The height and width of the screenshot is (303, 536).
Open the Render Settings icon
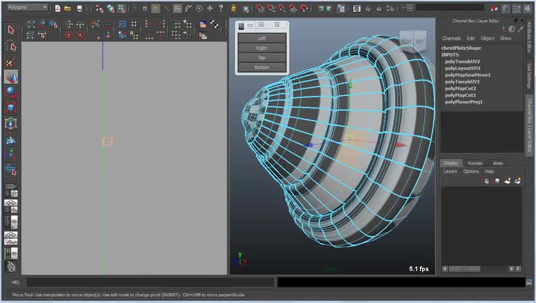coord(390,9)
